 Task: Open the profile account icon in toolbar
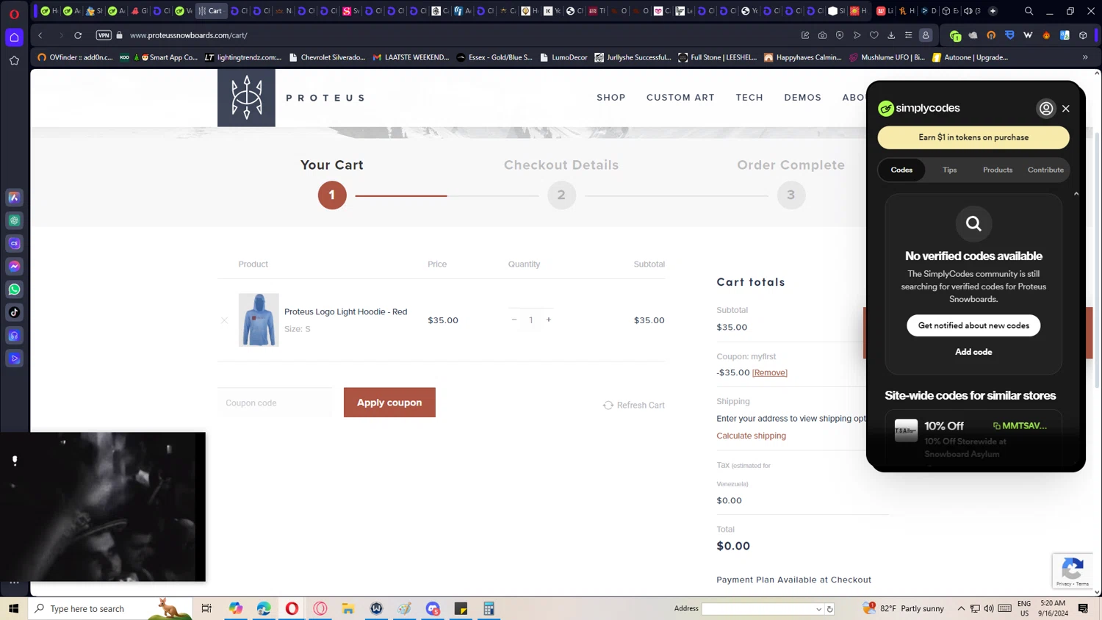pyautogui.click(x=926, y=35)
